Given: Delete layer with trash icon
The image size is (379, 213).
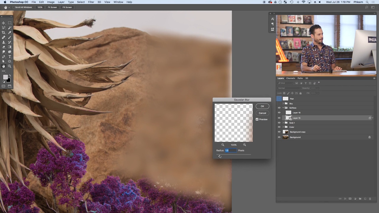Looking at the screenshot, I should pyautogui.click(x=370, y=199).
